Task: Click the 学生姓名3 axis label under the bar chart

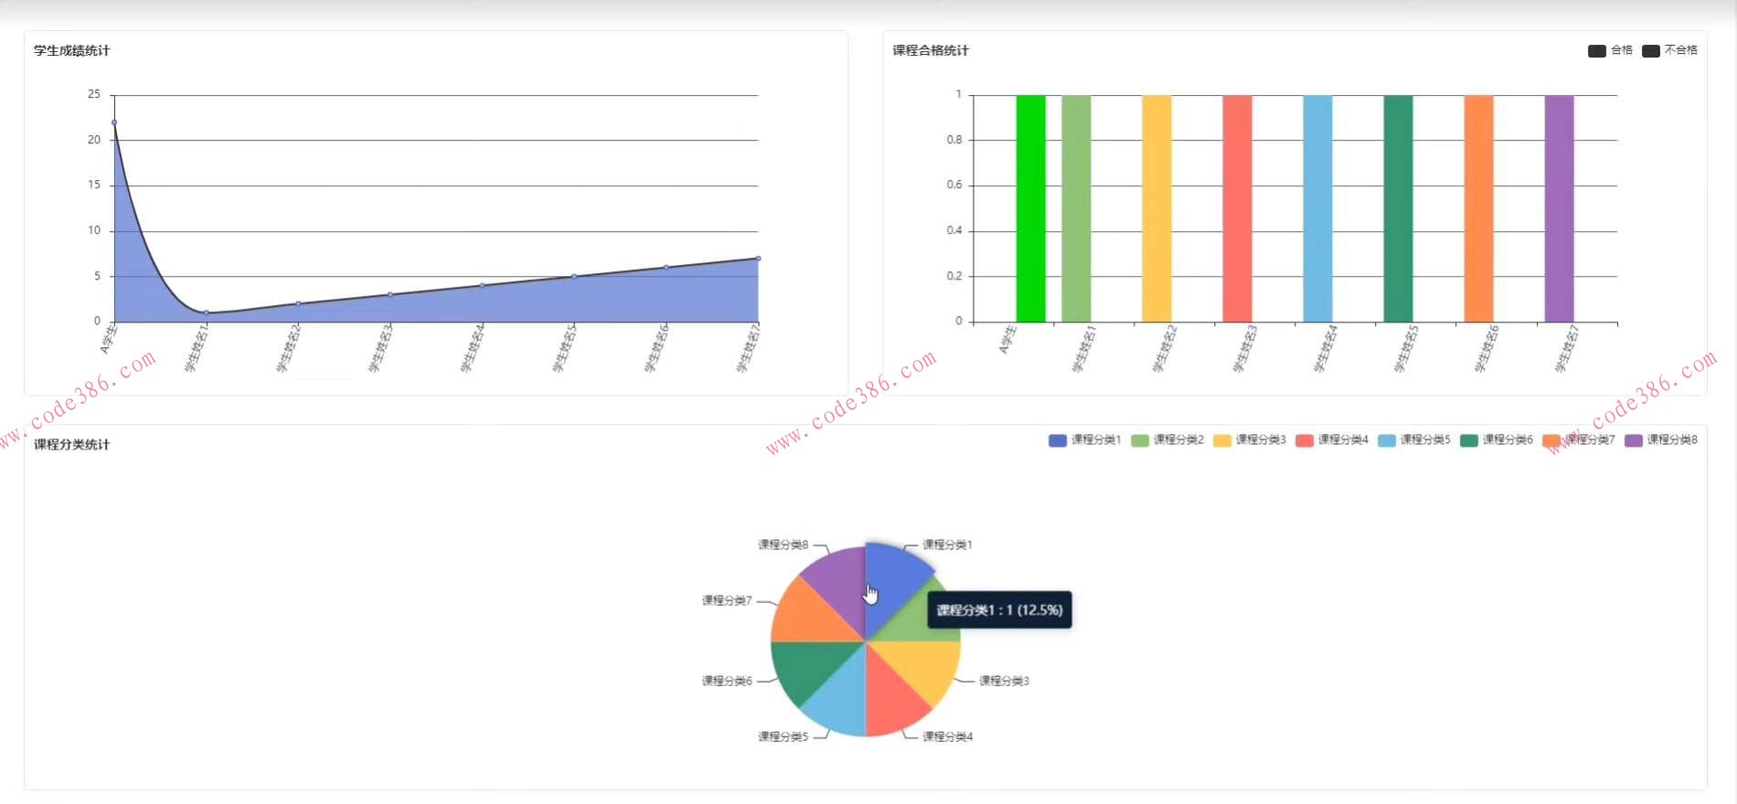Action: tap(1245, 349)
